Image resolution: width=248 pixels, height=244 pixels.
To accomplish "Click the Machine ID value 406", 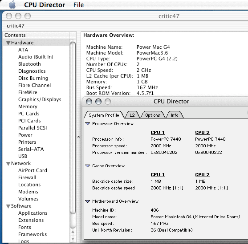I will [154, 210].
